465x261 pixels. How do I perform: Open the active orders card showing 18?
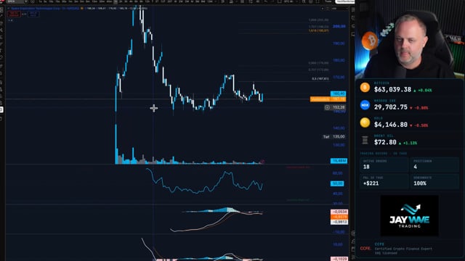click(384, 165)
